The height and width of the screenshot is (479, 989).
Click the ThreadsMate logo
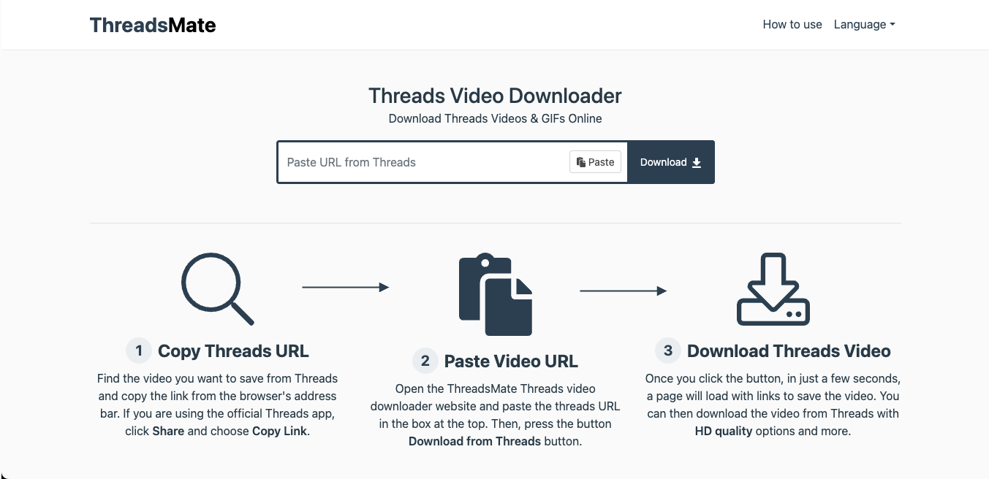tap(153, 25)
